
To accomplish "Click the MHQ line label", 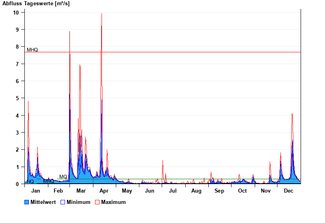I will 32,50.
